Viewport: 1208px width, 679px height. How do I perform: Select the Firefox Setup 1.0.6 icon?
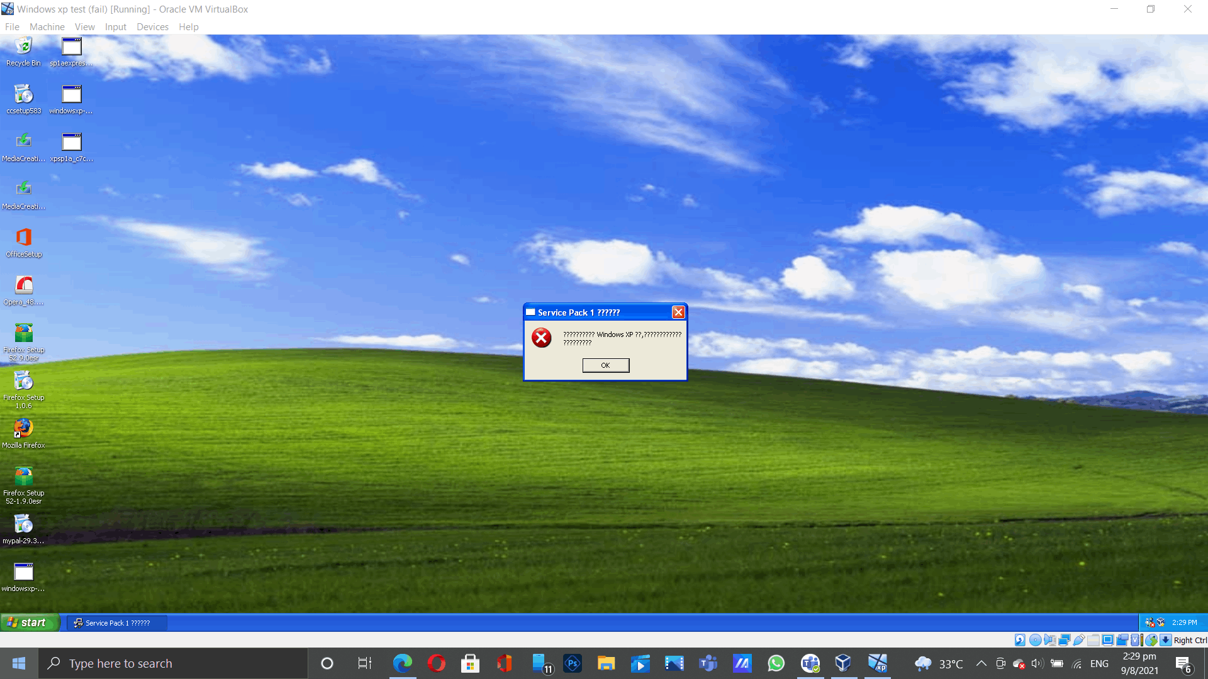pyautogui.click(x=24, y=389)
